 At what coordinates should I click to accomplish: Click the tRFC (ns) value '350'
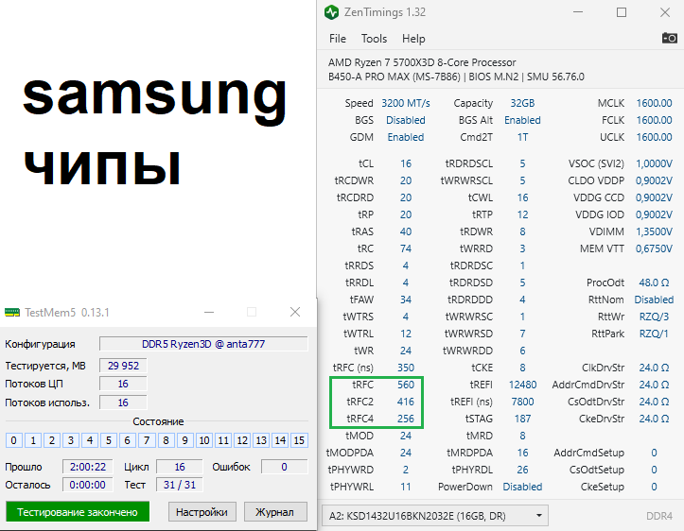tap(406, 368)
